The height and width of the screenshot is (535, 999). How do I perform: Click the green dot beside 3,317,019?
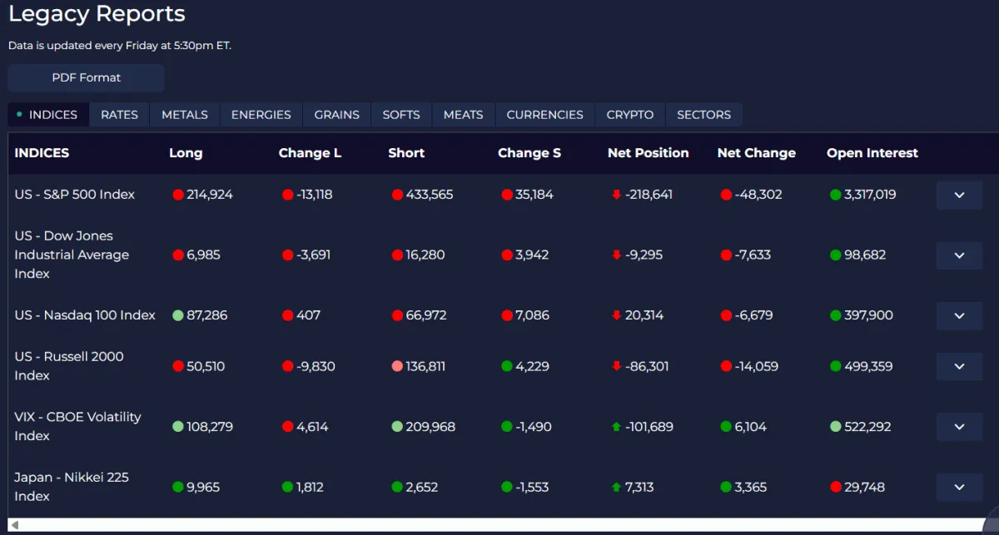pyautogui.click(x=835, y=195)
